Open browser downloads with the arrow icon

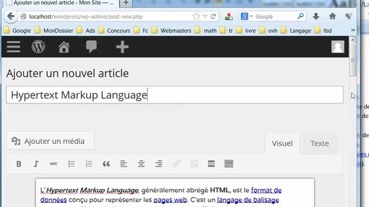(316, 17)
